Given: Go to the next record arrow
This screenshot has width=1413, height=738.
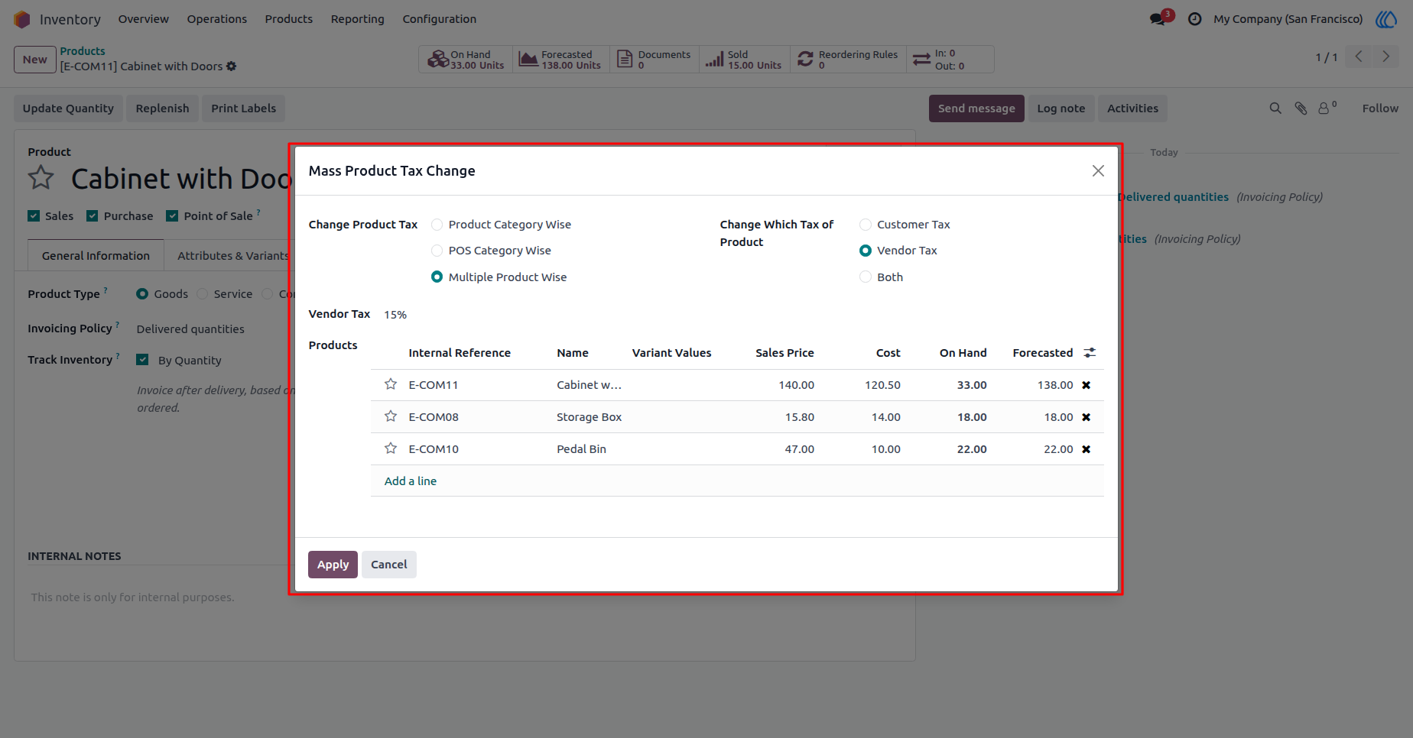Looking at the screenshot, I should tap(1385, 57).
